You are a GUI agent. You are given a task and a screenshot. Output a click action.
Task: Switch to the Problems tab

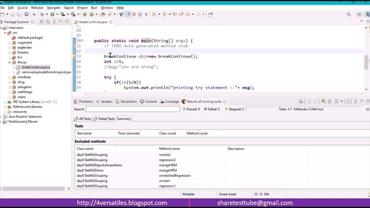tap(83, 102)
